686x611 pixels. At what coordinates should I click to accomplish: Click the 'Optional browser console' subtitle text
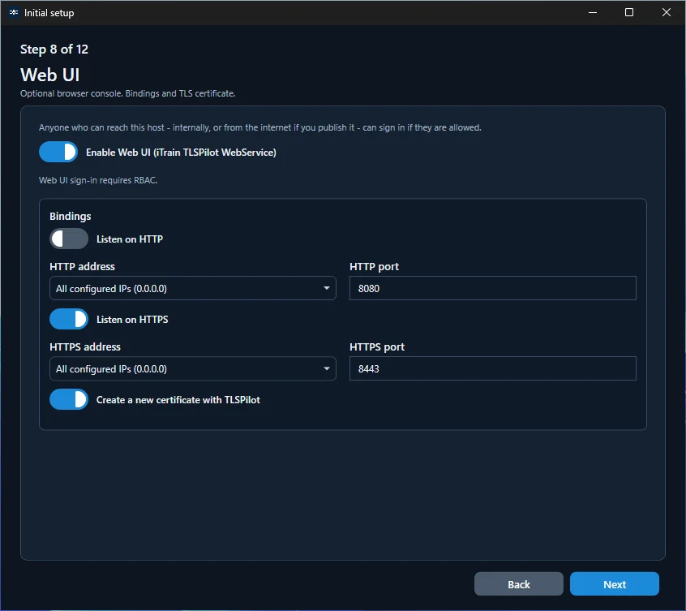coord(128,93)
